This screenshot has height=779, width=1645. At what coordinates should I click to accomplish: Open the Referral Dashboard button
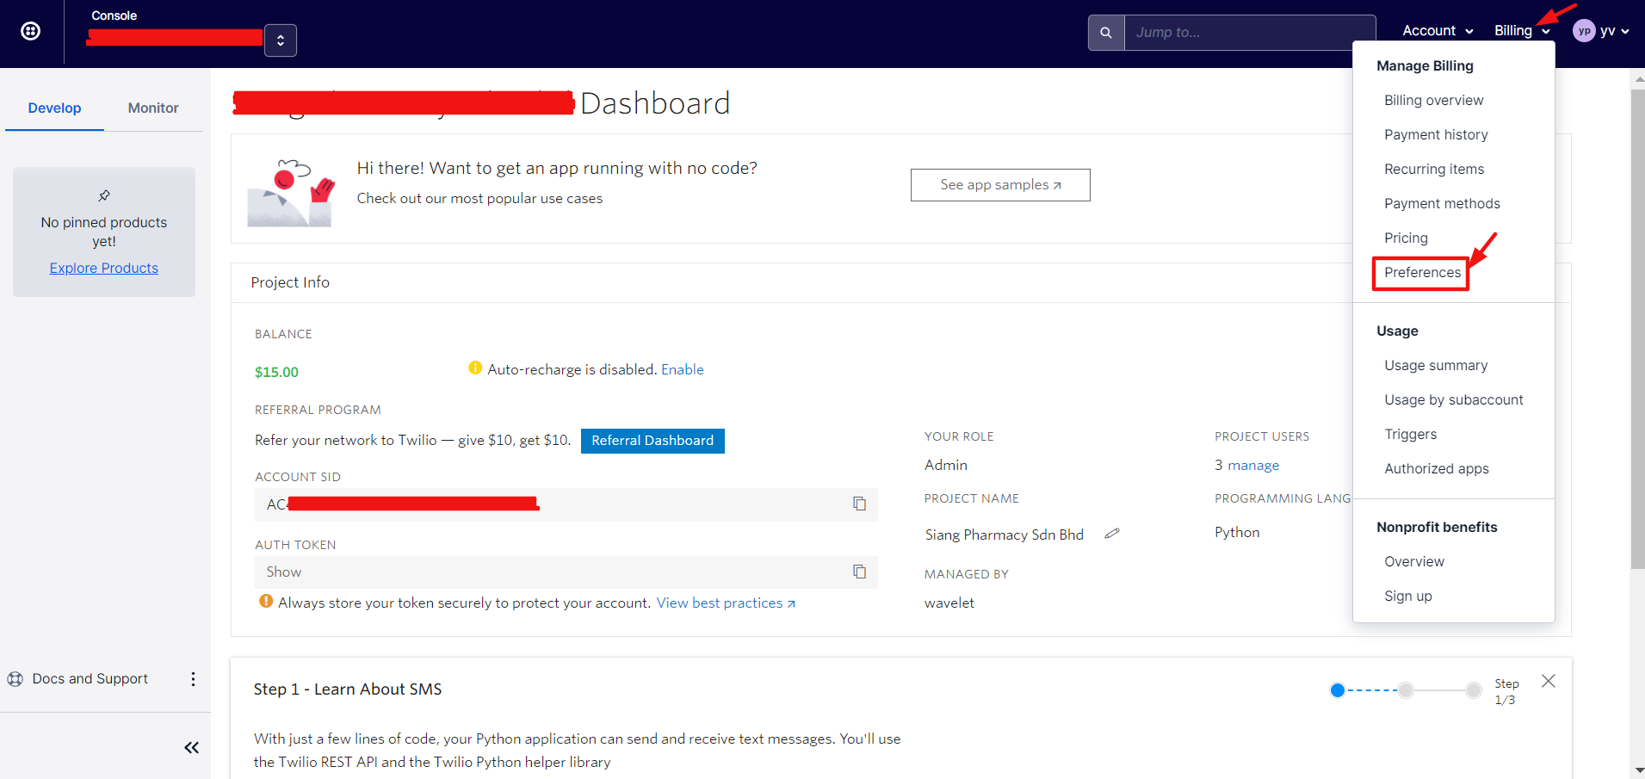(652, 441)
